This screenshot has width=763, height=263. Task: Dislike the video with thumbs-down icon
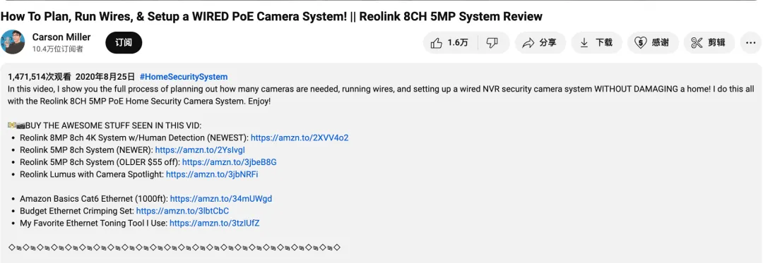493,43
